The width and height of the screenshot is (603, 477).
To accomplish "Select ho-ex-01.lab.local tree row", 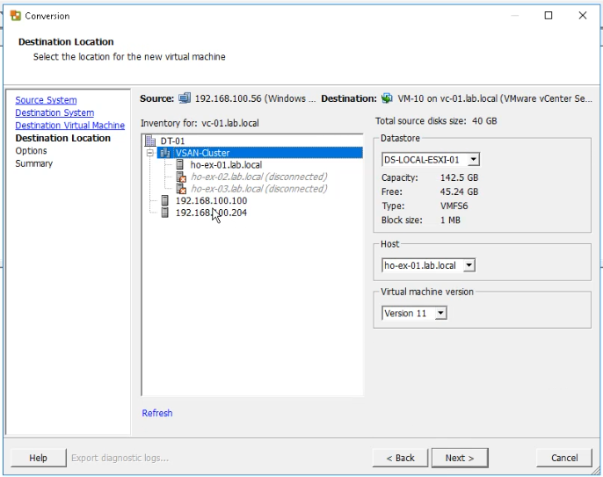I will pyautogui.click(x=226, y=164).
